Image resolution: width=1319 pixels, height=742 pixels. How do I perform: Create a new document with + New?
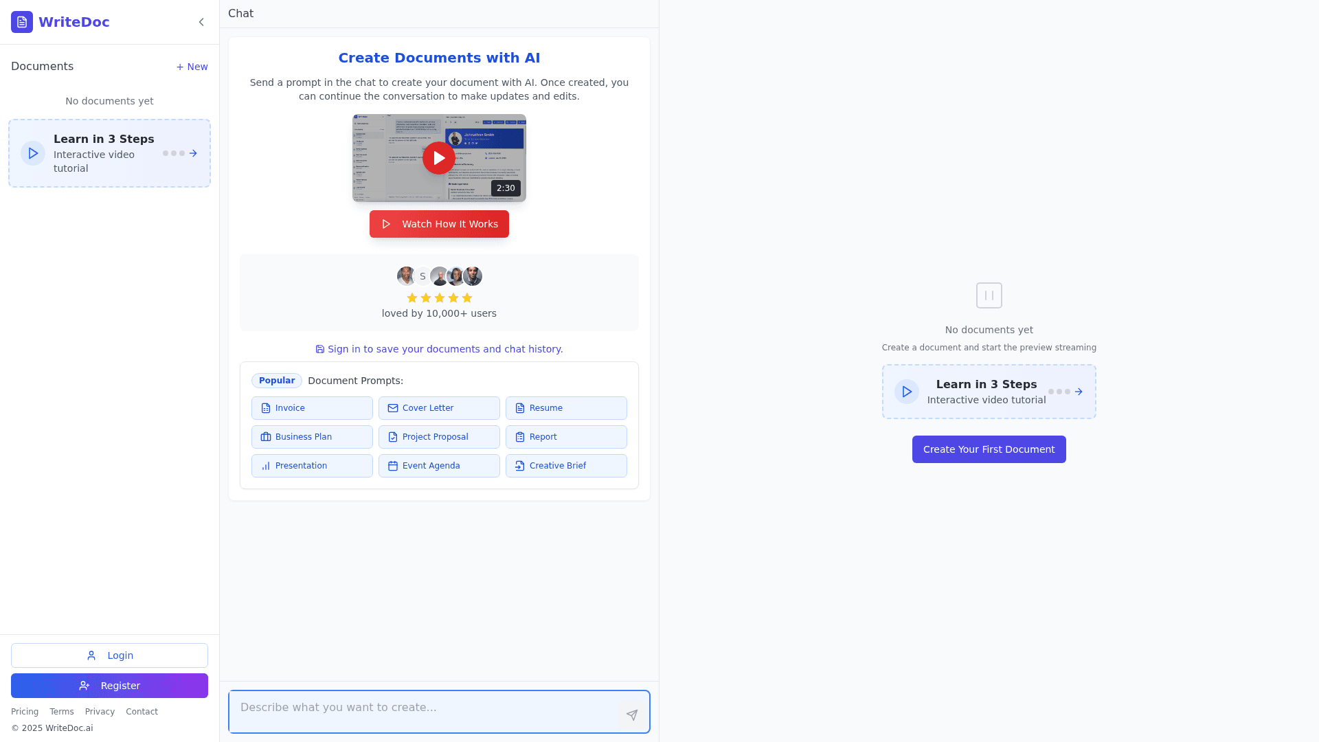[192, 67]
